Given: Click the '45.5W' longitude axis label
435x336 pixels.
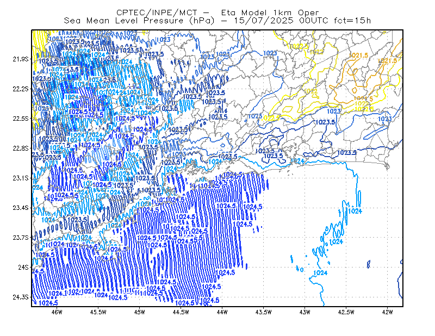Looking at the screenshot, I should (98, 312).
